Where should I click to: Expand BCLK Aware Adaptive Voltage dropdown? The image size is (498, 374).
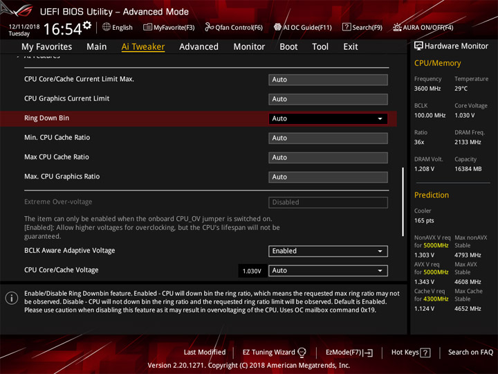pos(328,251)
